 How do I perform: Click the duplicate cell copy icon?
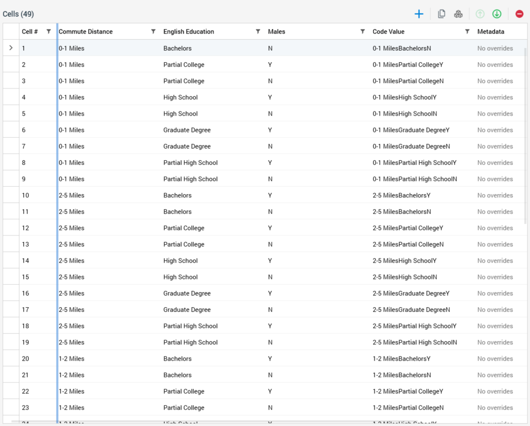[442, 14]
